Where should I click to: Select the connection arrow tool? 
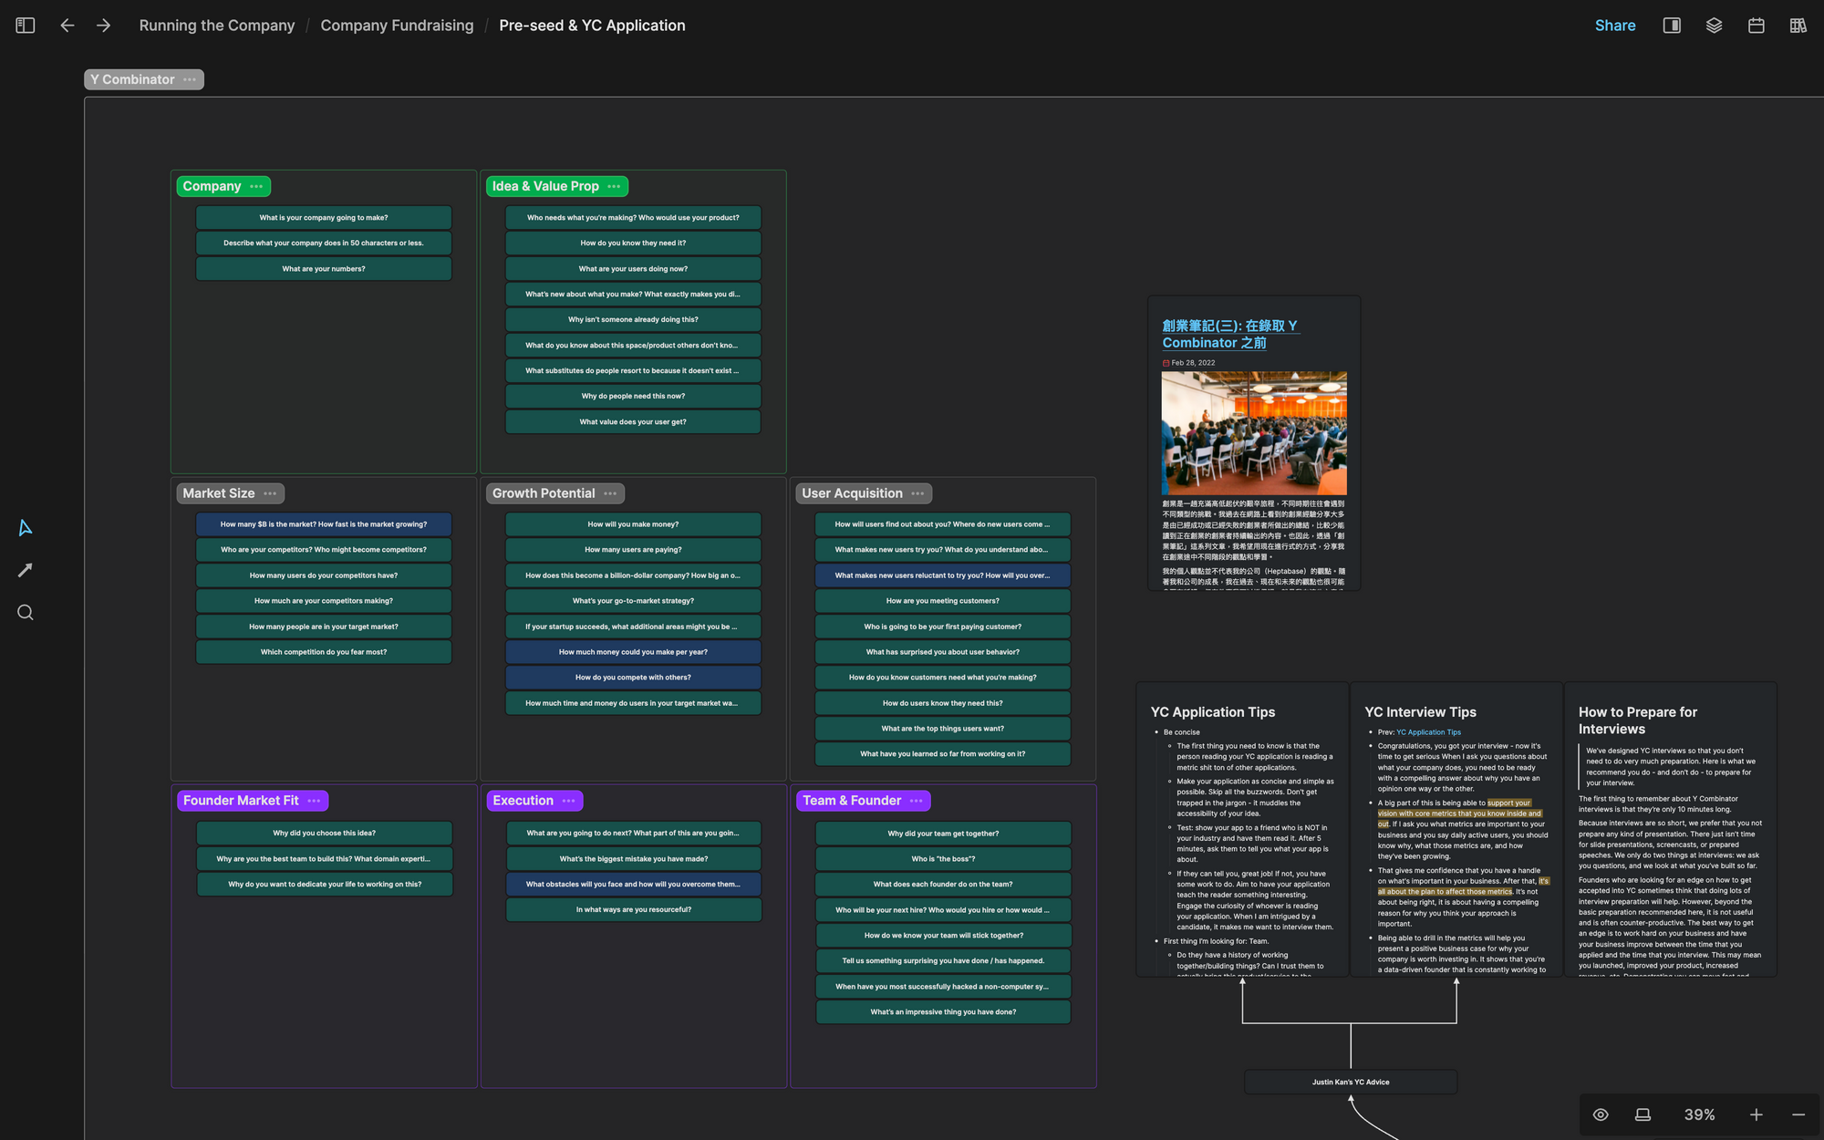tap(26, 570)
